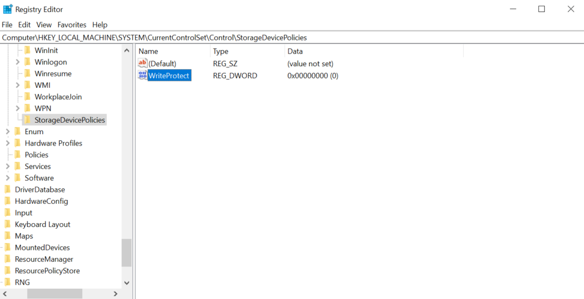Click the tree pane vertical scrollbar thumb
This screenshot has width=584, height=299.
pyautogui.click(x=127, y=253)
